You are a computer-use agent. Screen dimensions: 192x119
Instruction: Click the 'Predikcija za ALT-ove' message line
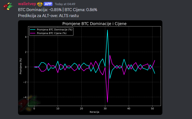46,15
